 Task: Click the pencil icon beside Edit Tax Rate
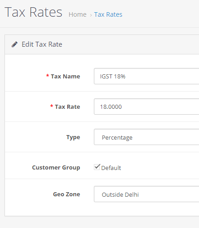(14, 44)
